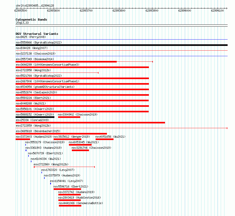Select the nsv6552674 (Sedlazeck2020) label
Screen dimensions: 235x216
point(36,92)
